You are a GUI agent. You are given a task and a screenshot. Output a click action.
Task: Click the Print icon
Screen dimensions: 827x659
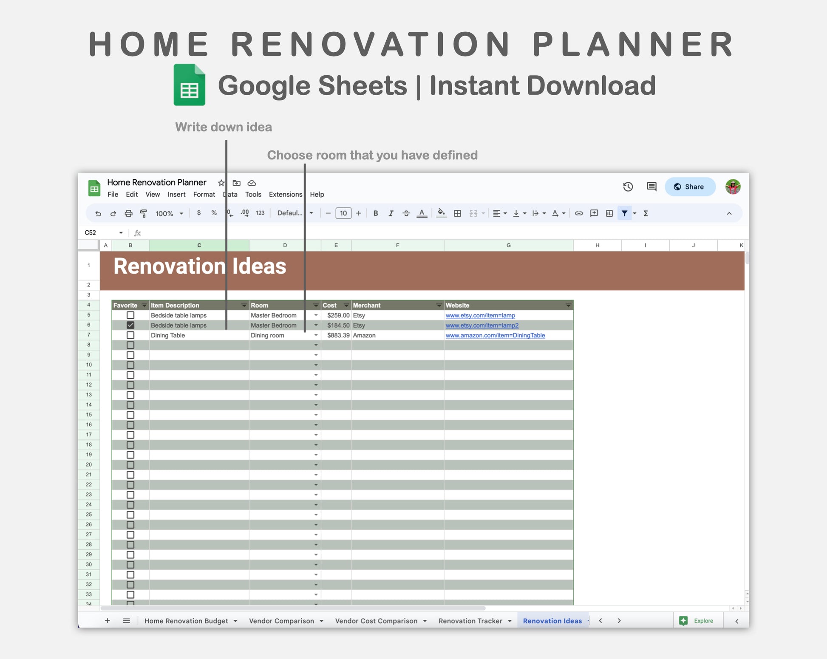pos(128,213)
